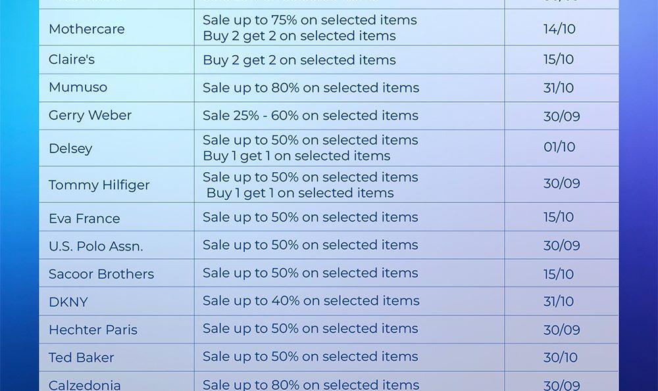Click Delsey's 01/10 end date

559,147
